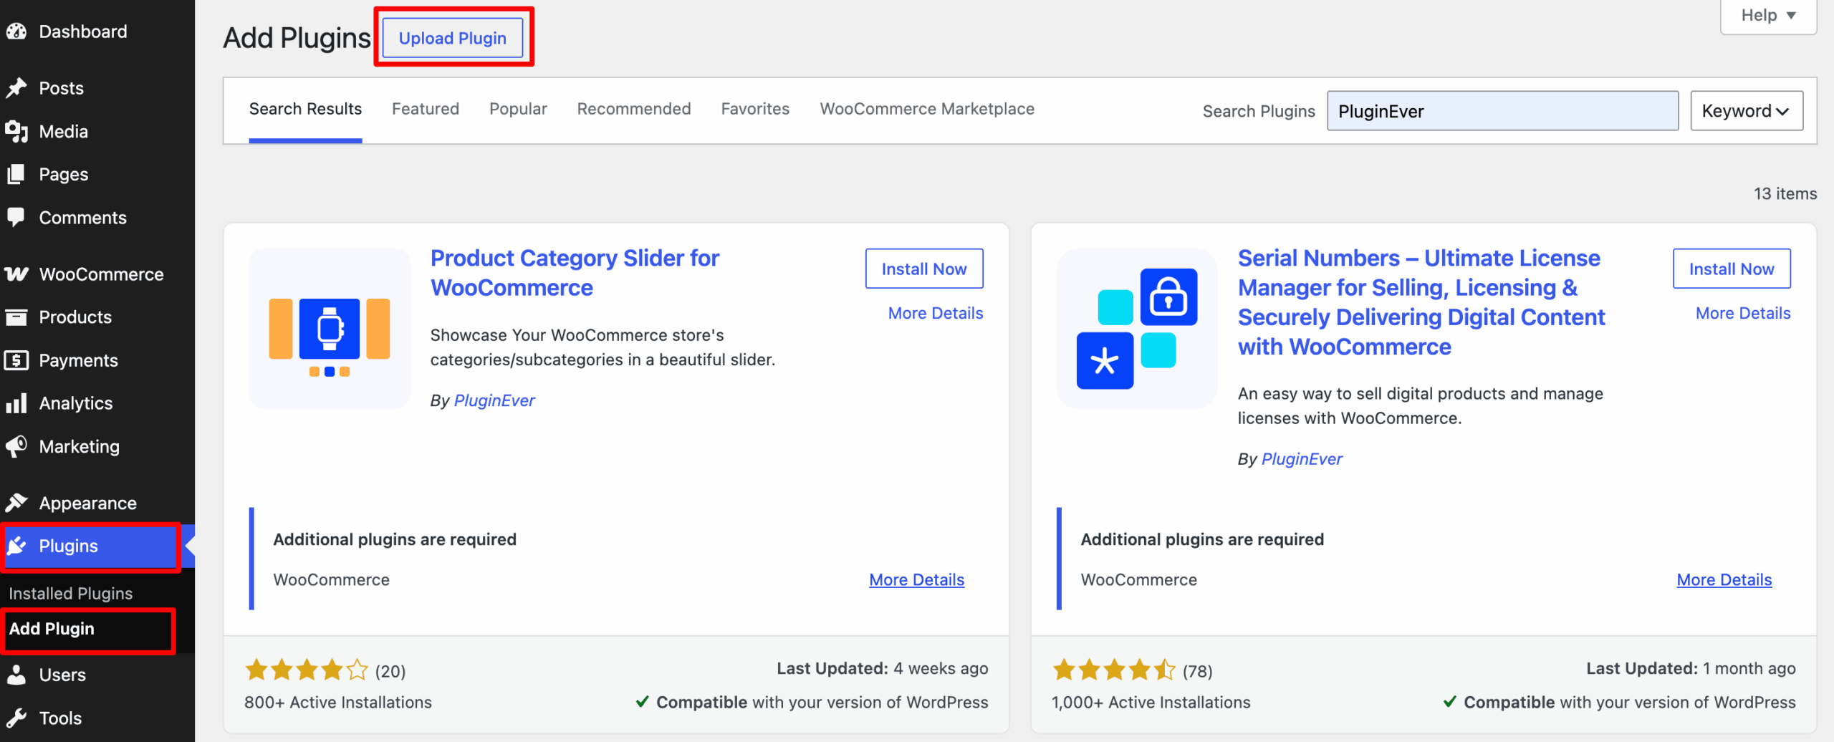Screen dimensions: 1834x742
Task: Click the Pages icon in sidebar
Action: click(16, 174)
